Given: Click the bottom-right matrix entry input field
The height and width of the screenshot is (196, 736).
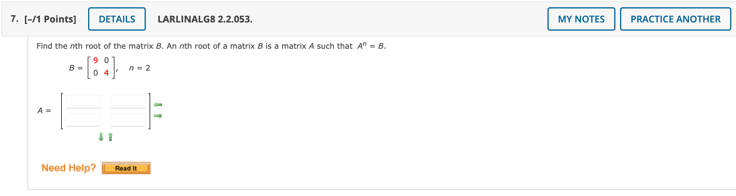Looking at the screenshot, I should coord(128,119).
